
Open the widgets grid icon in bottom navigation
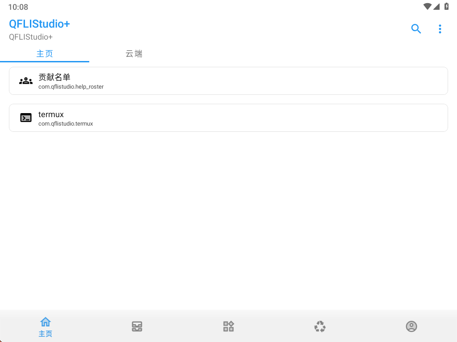pos(228,326)
